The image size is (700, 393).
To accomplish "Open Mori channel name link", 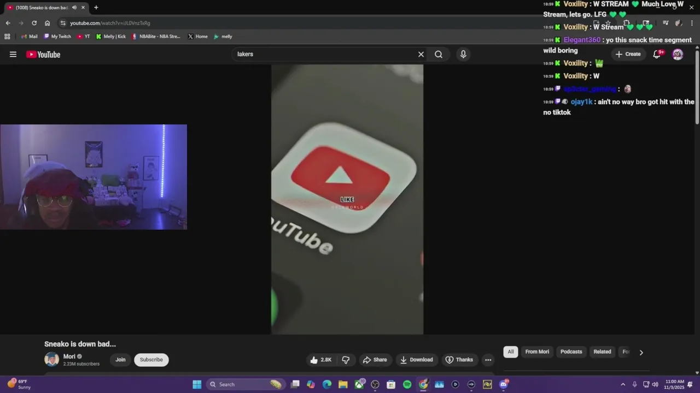I will (69, 356).
